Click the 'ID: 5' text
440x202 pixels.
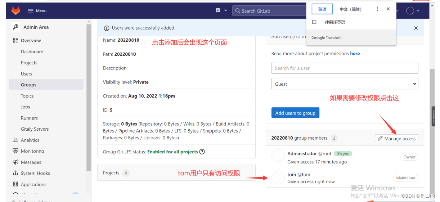(108, 110)
